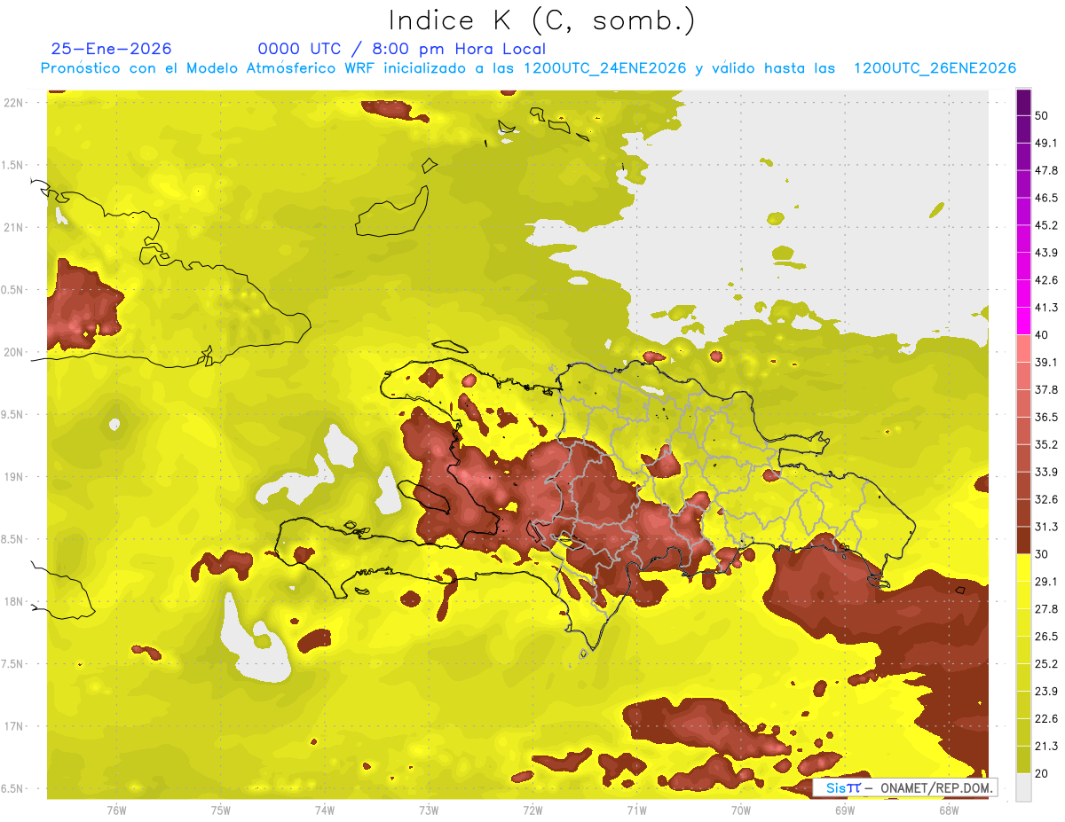This screenshot has width=1065, height=822.
Task: Pick the bright magenta swatch between 40 and 41.3
Action: (1023, 321)
